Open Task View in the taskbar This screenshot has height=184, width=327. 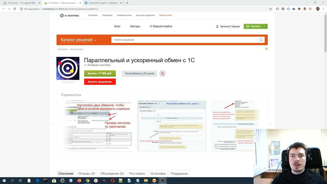click(20, 180)
